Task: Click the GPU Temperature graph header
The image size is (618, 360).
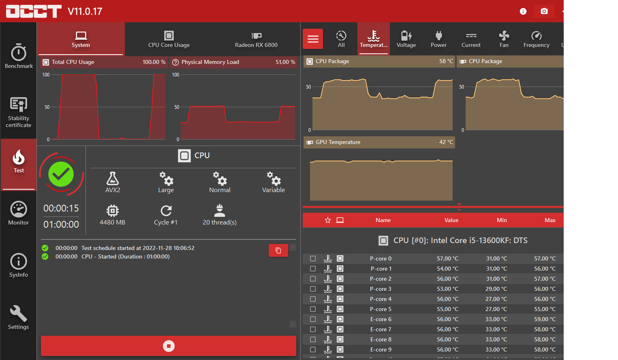Action: pos(379,142)
